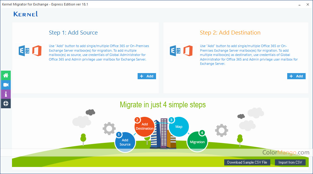Click the Office 365 icon under Step 2
Screen dimensions: 313x174
coord(188,50)
